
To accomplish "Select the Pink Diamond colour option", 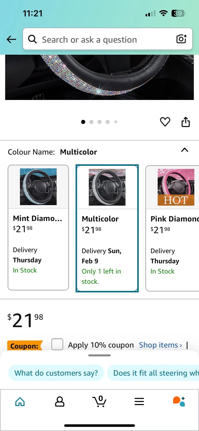I will [172, 227].
